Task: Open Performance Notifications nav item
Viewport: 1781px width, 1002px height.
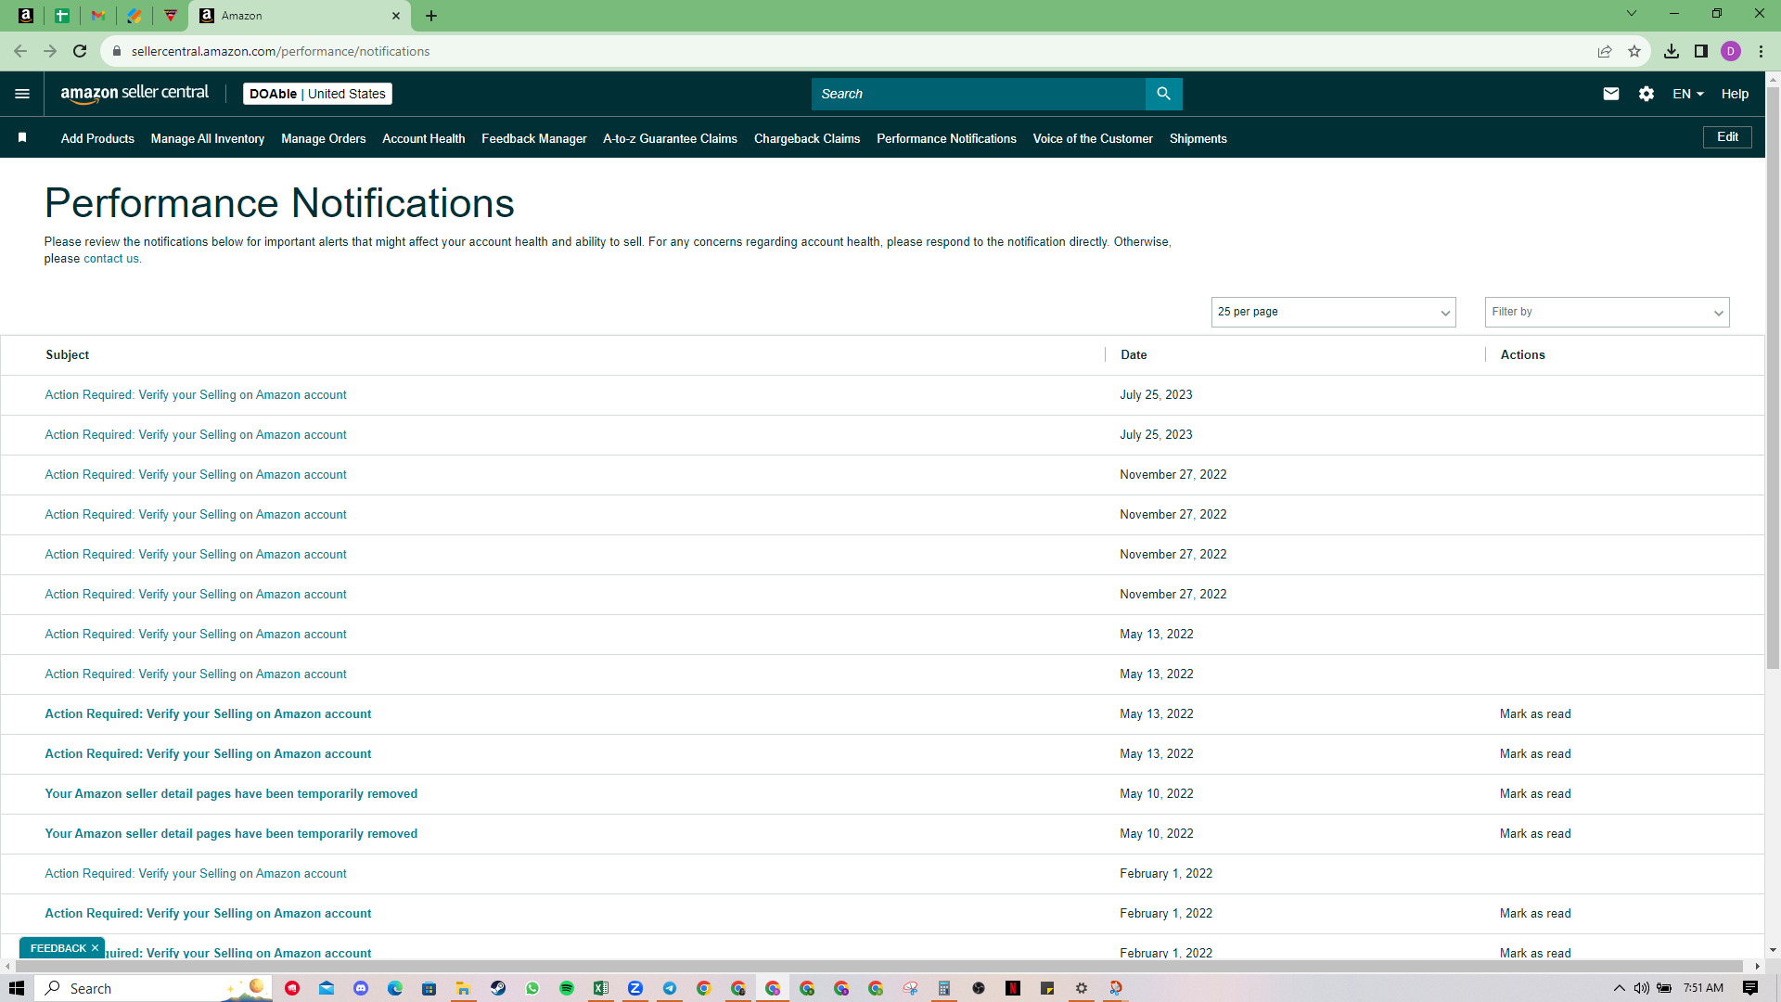Action: coord(947,138)
